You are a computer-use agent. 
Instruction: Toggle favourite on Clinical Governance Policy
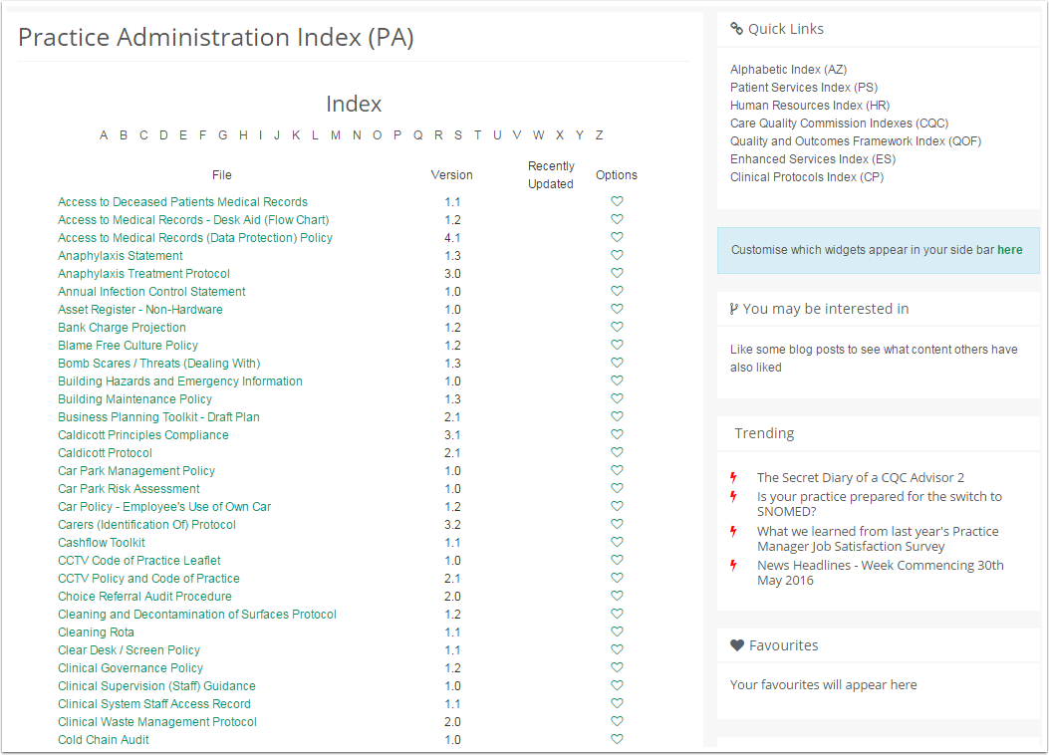pos(617,668)
